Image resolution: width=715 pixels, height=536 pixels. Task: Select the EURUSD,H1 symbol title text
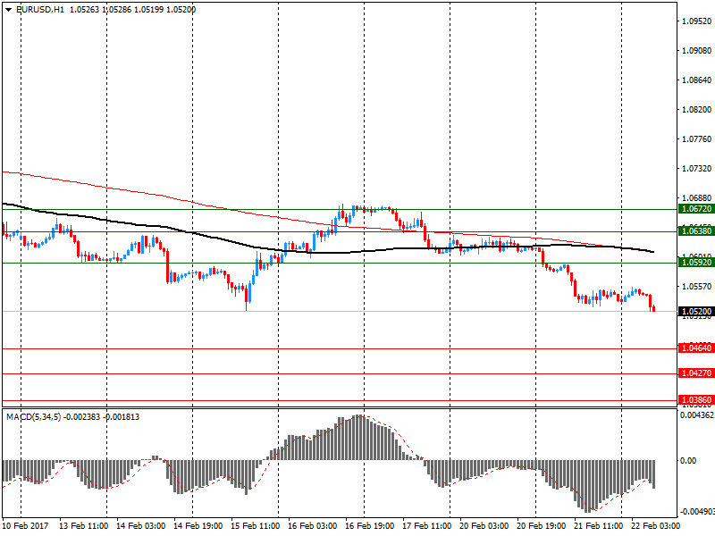39,10
